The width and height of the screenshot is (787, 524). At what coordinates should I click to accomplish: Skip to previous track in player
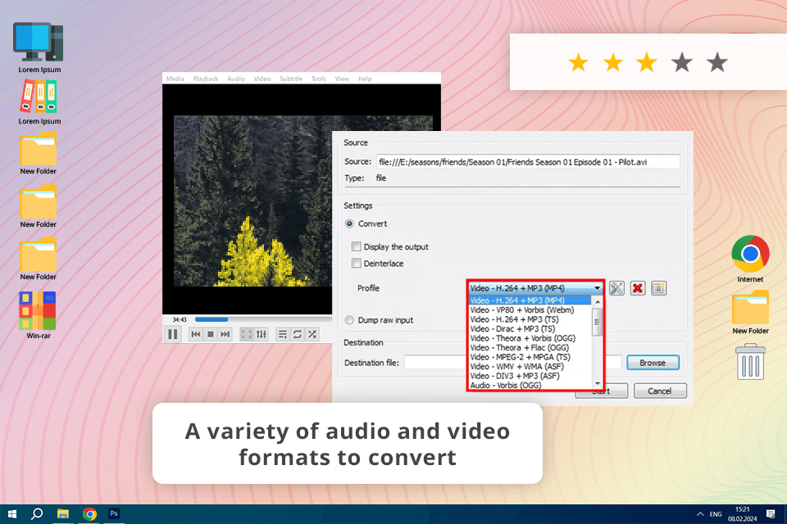196,334
